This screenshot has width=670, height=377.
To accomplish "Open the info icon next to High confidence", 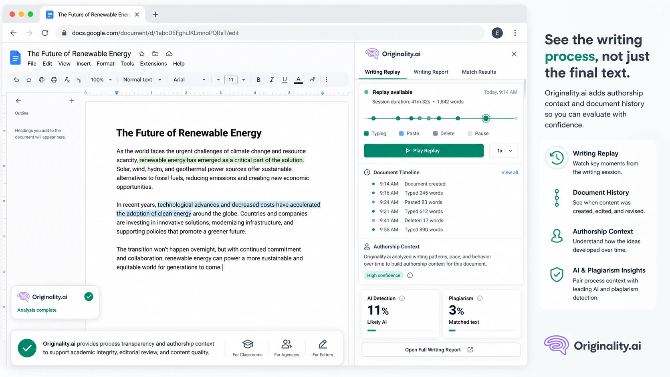I will point(410,275).
